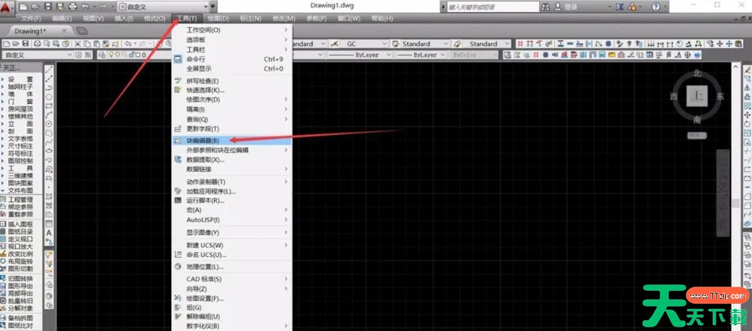Click the 命令行 menu entry icon

click(178, 59)
